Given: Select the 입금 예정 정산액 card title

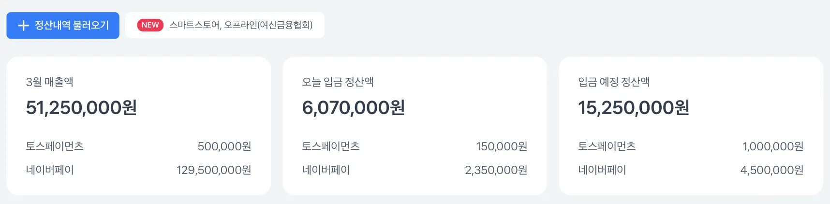Looking at the screenshot, I should point(614,82).
